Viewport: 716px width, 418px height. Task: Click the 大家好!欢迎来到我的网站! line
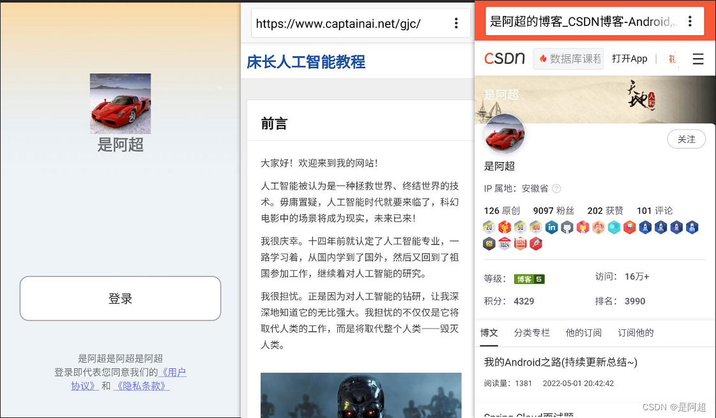(319, 163)
